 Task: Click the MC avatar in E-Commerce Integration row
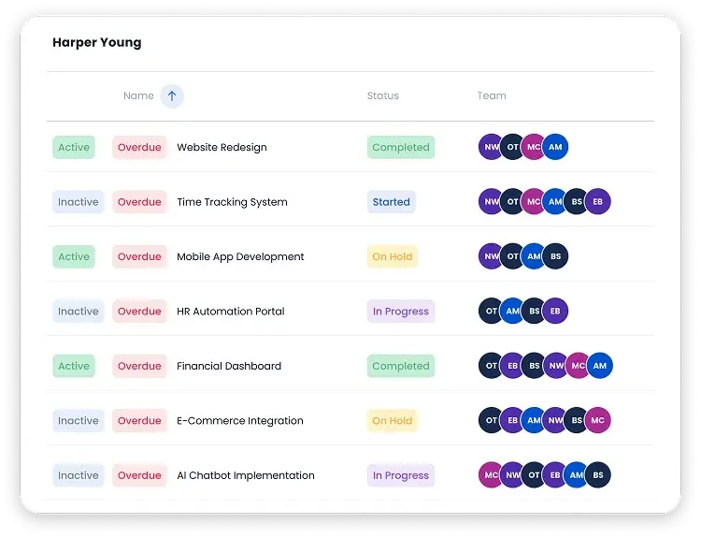598,420
